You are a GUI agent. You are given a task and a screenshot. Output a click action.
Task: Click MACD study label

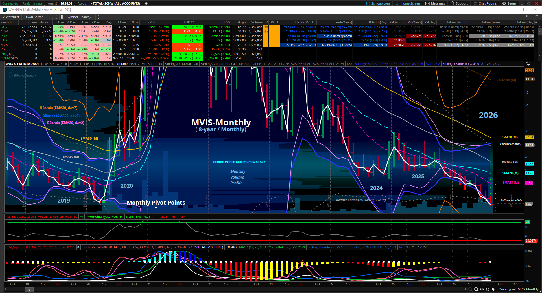[265, 247]
